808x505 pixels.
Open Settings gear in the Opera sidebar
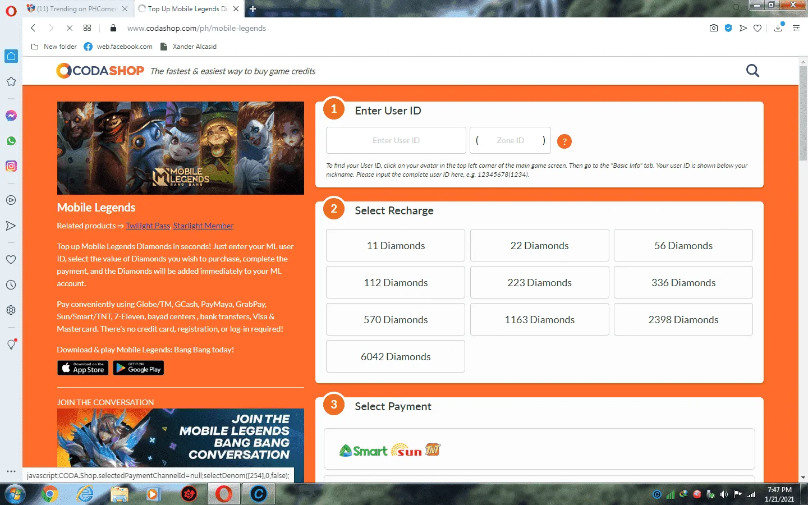[11, 310]
